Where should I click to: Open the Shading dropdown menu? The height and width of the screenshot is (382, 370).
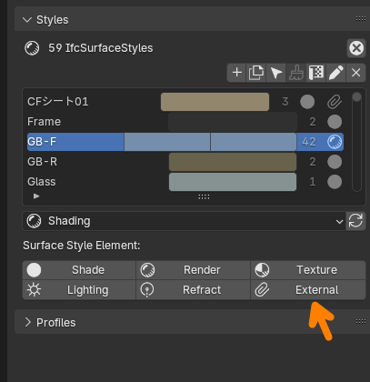coord(185,221)
